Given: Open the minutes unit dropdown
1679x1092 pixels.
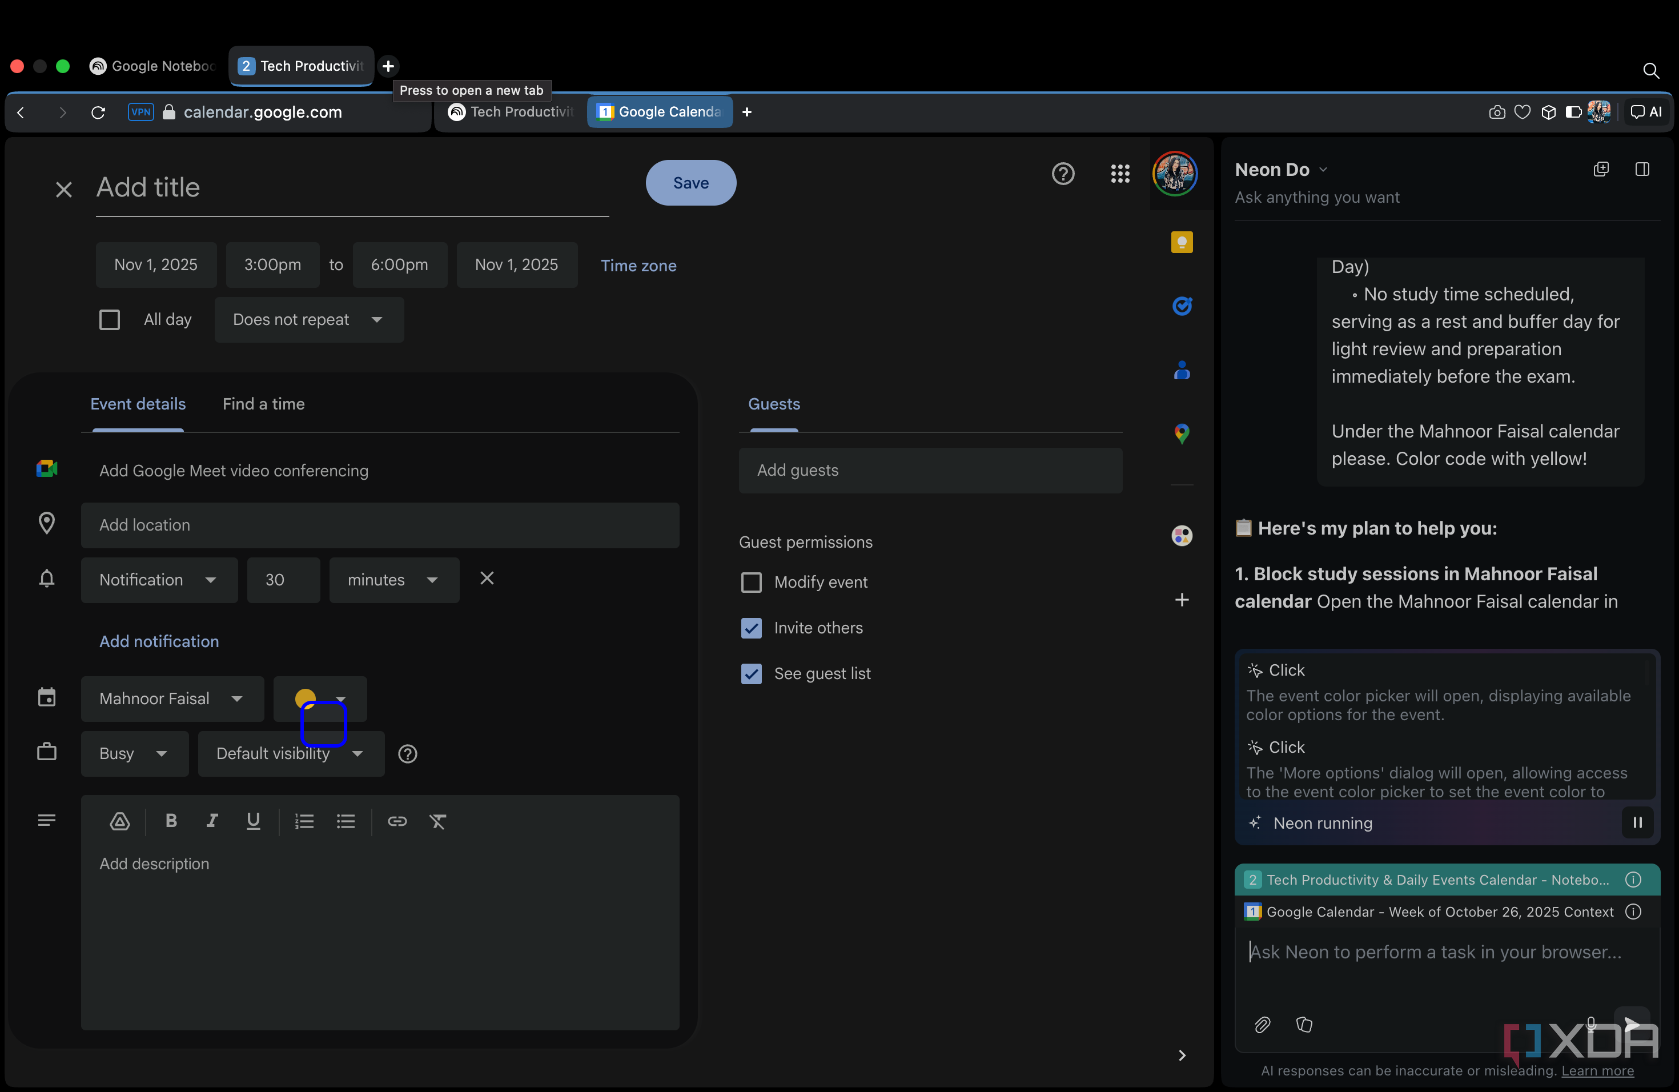Looking at the screenshot, I should [393, 580].
